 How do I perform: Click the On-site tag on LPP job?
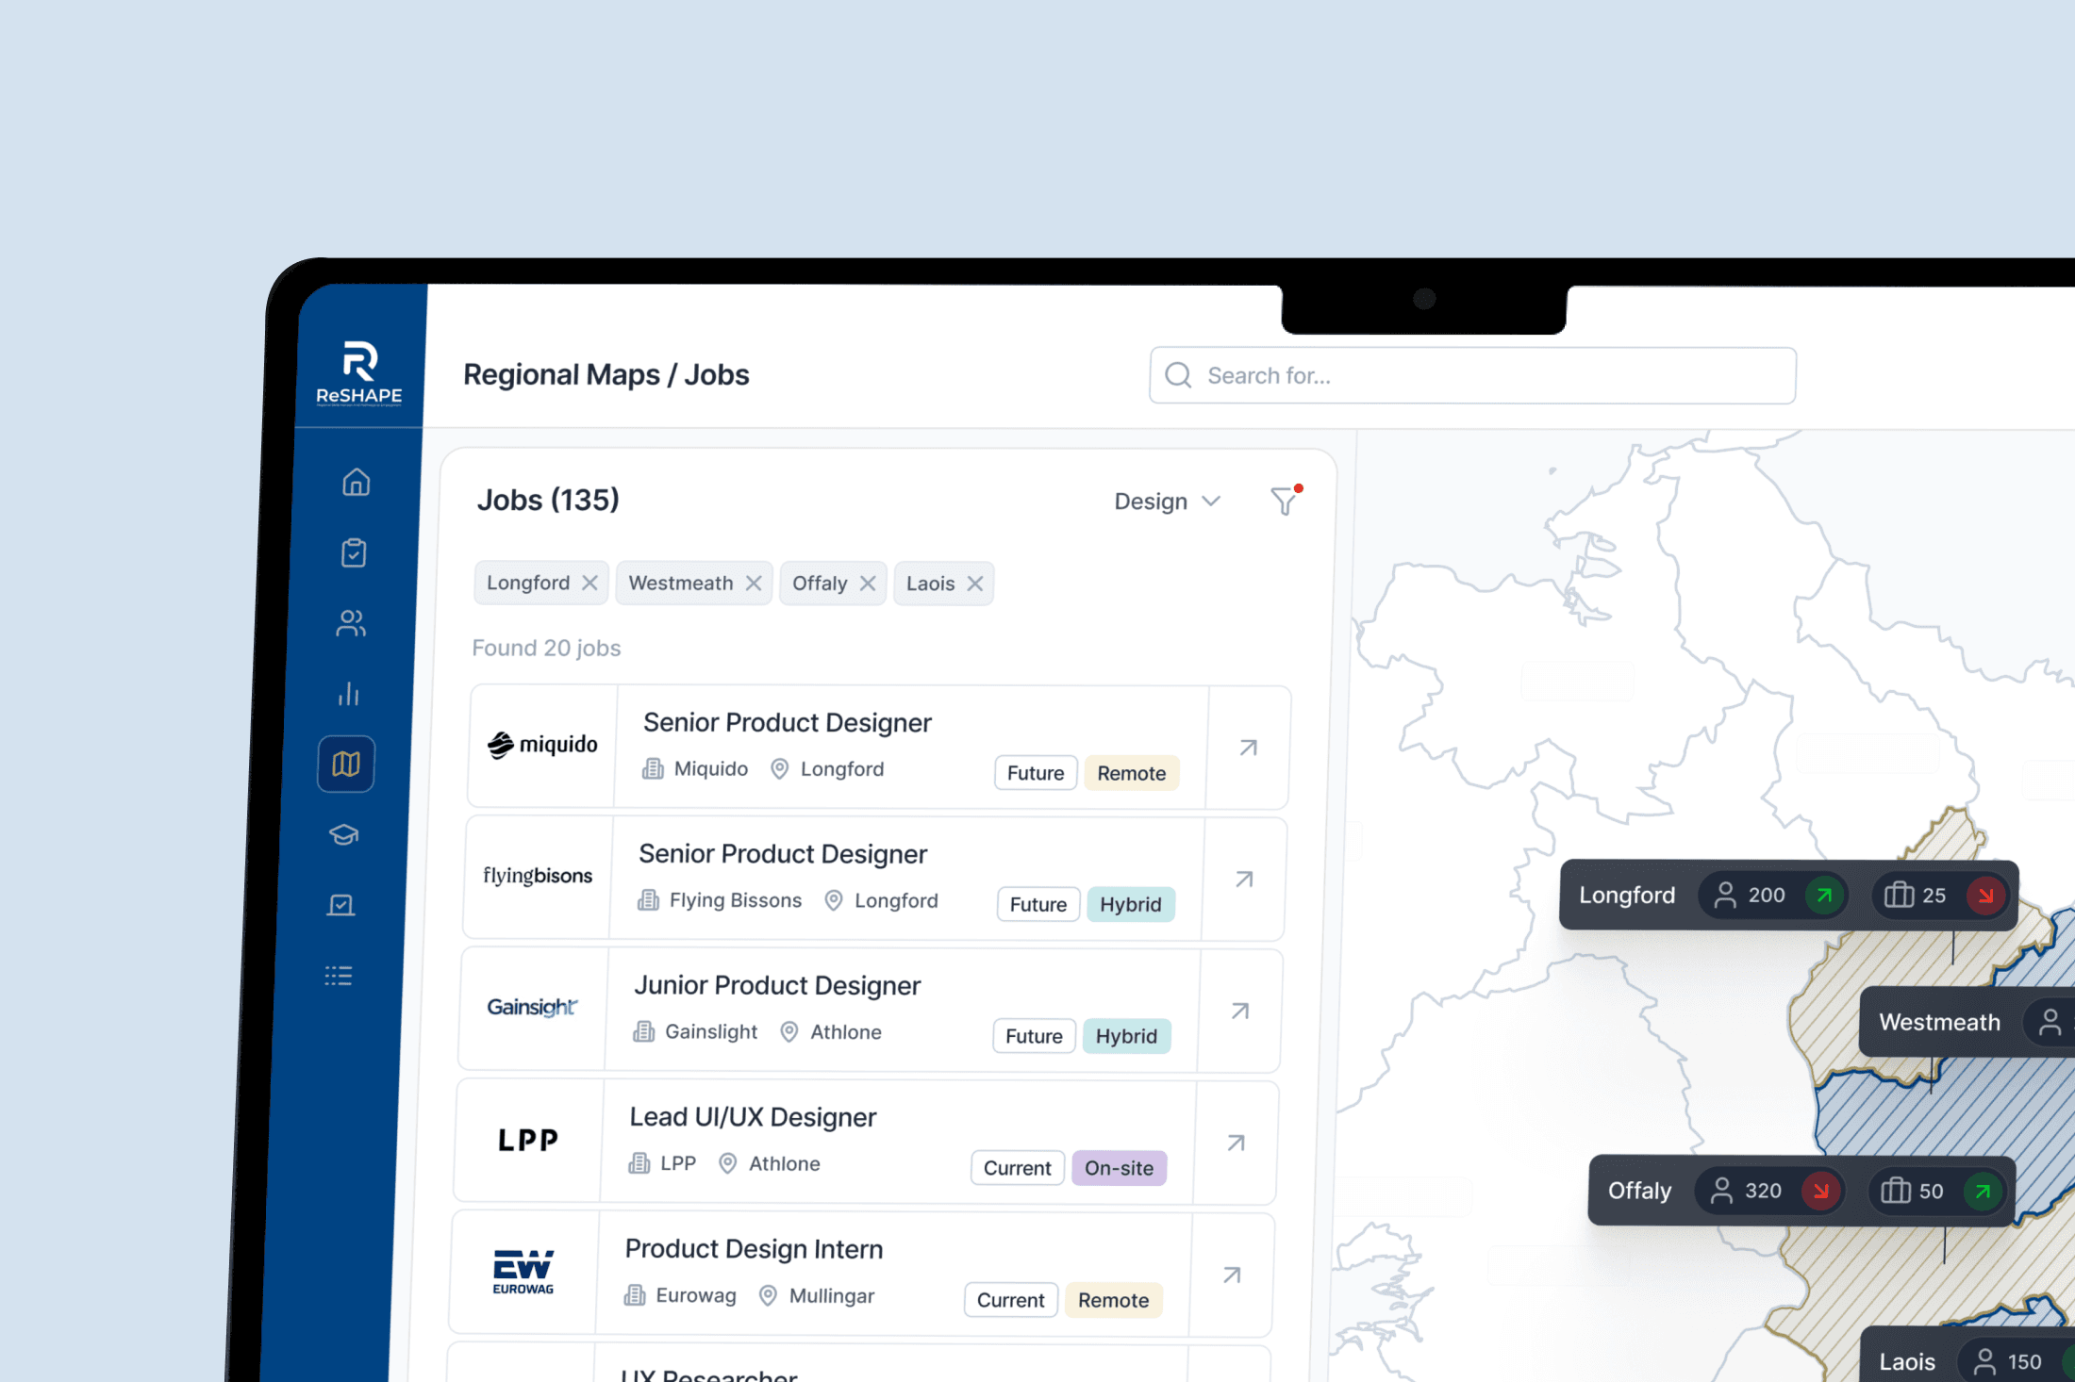point(1119,1168)
